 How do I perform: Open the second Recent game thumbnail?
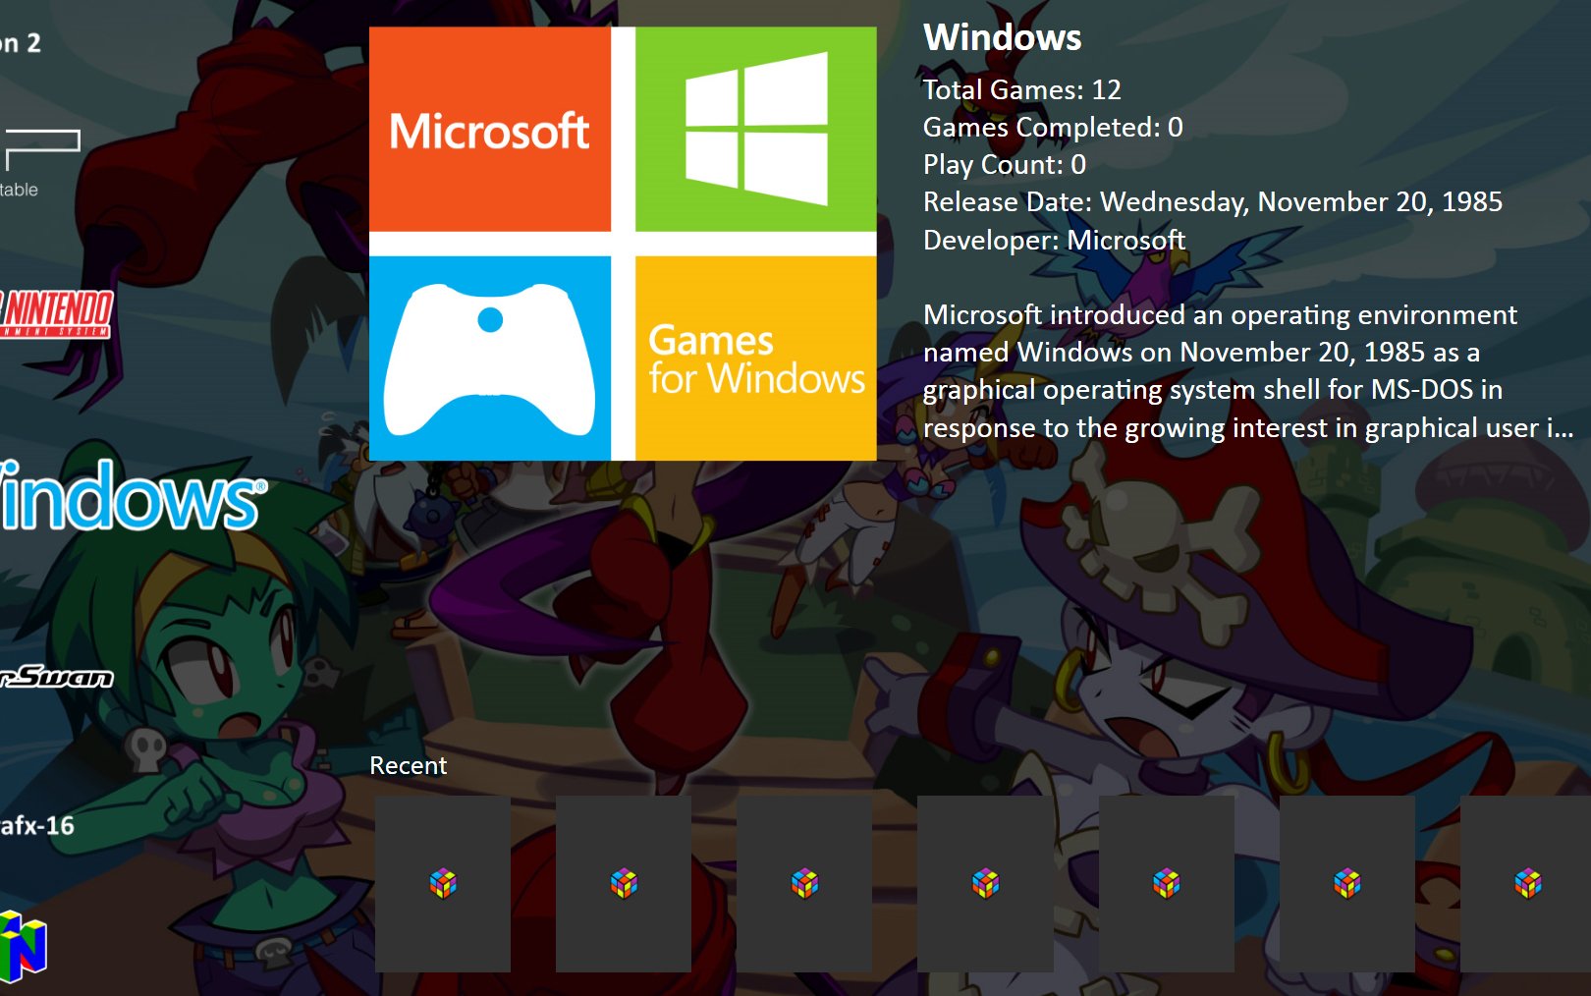coord(624,883)
